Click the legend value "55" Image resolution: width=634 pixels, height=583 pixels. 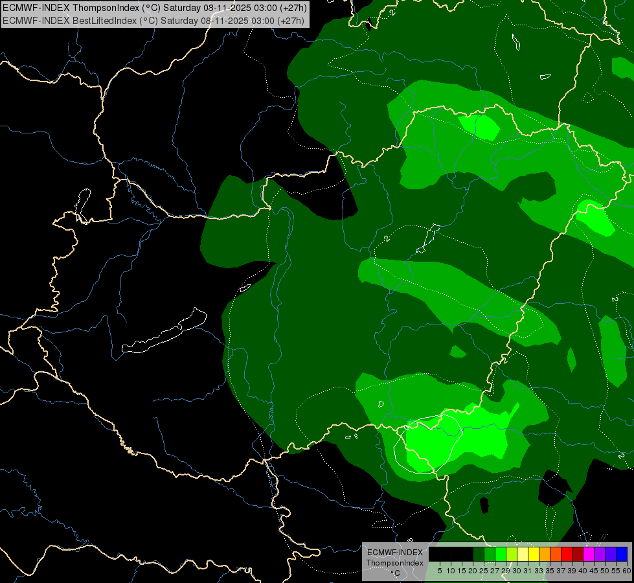pos(616,571)
